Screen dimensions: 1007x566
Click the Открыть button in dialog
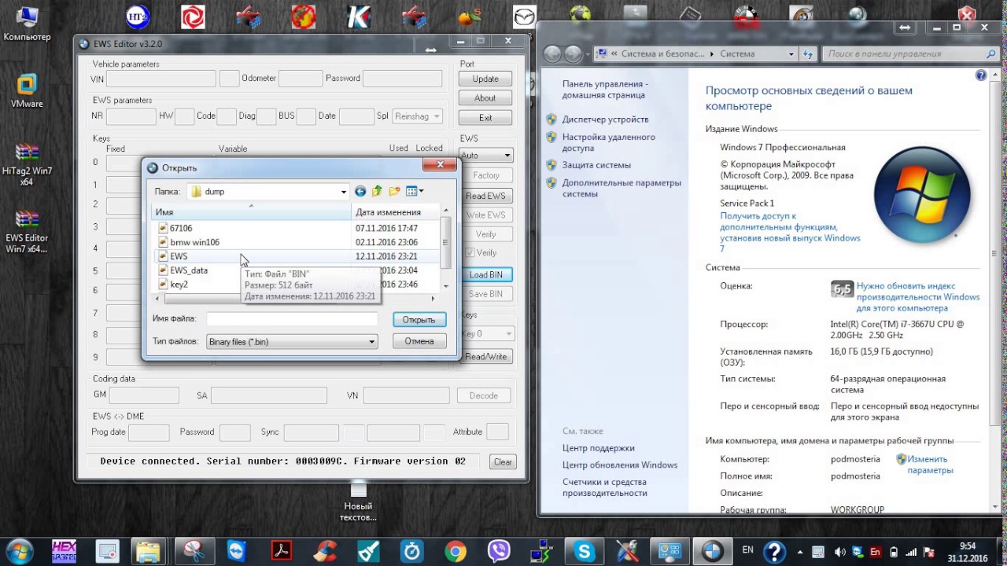[419, 320]
